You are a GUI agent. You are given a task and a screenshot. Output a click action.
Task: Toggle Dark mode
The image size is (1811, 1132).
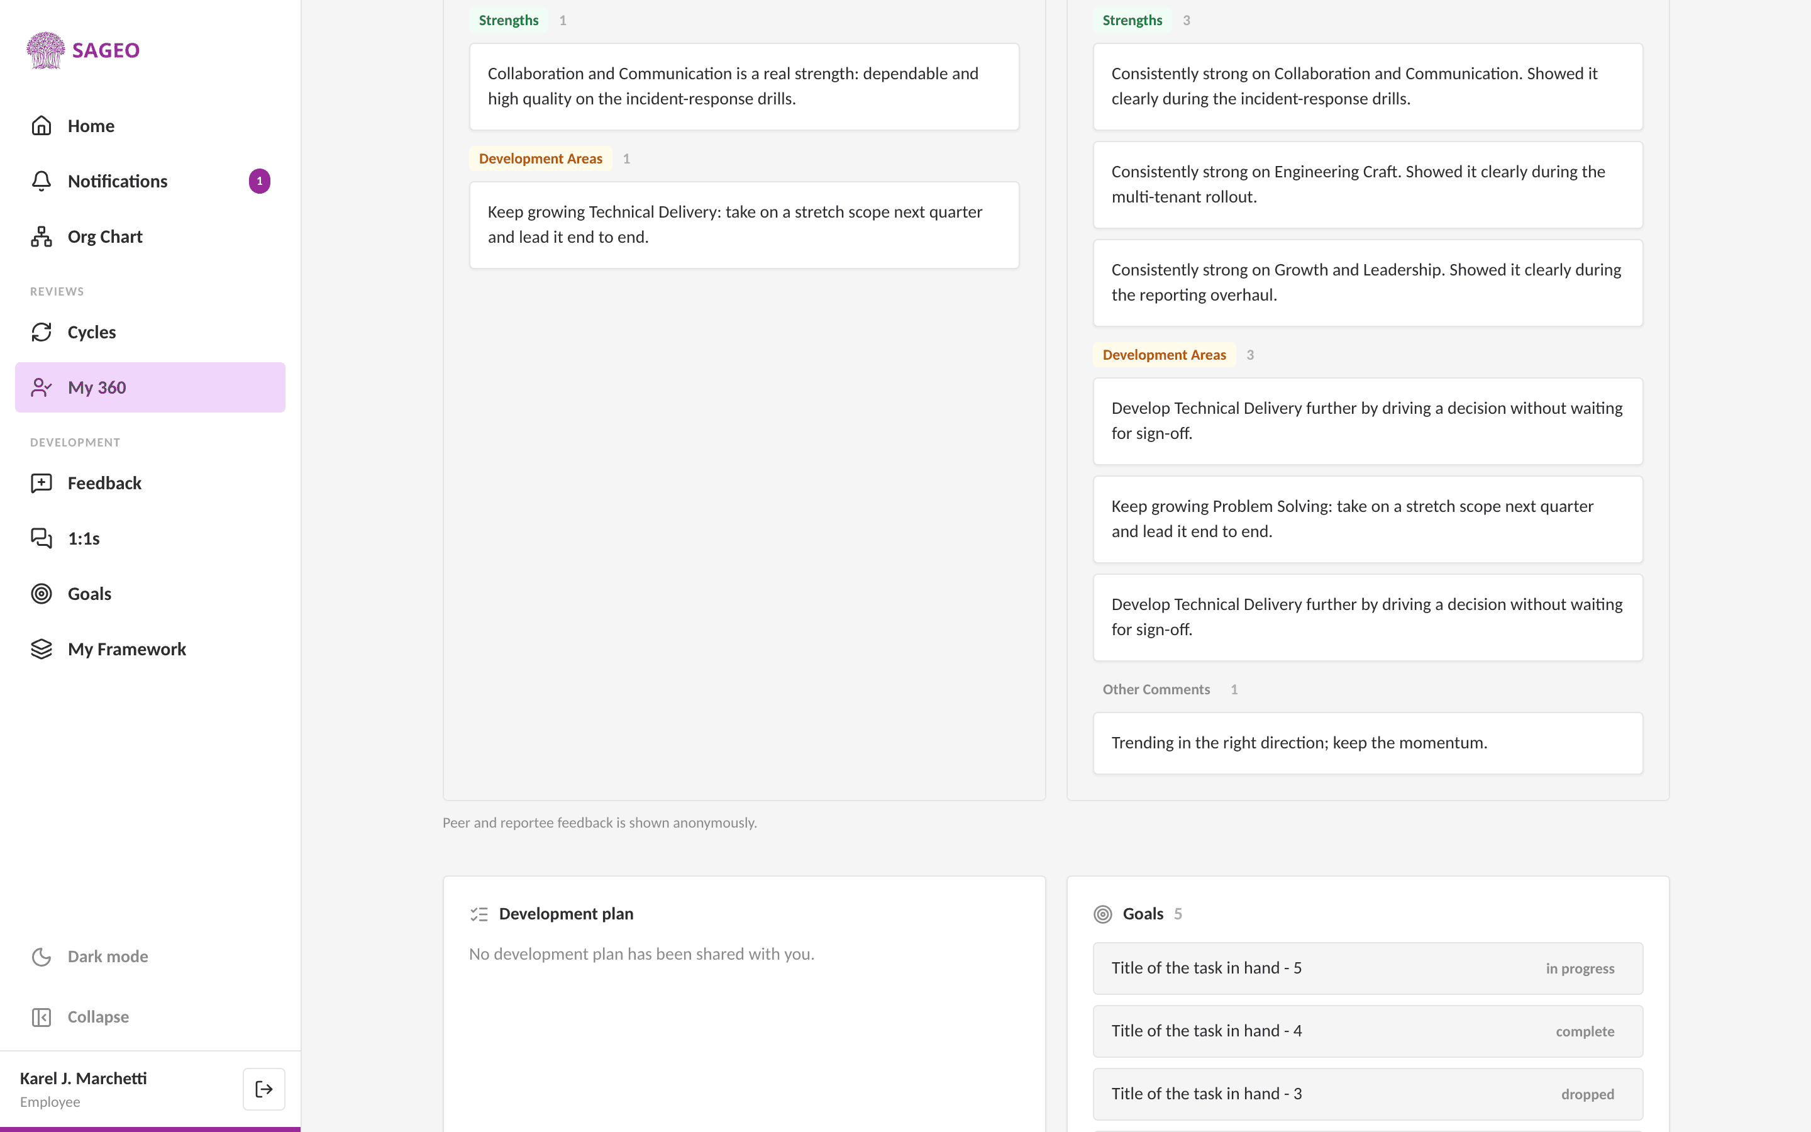pos(150,957)
